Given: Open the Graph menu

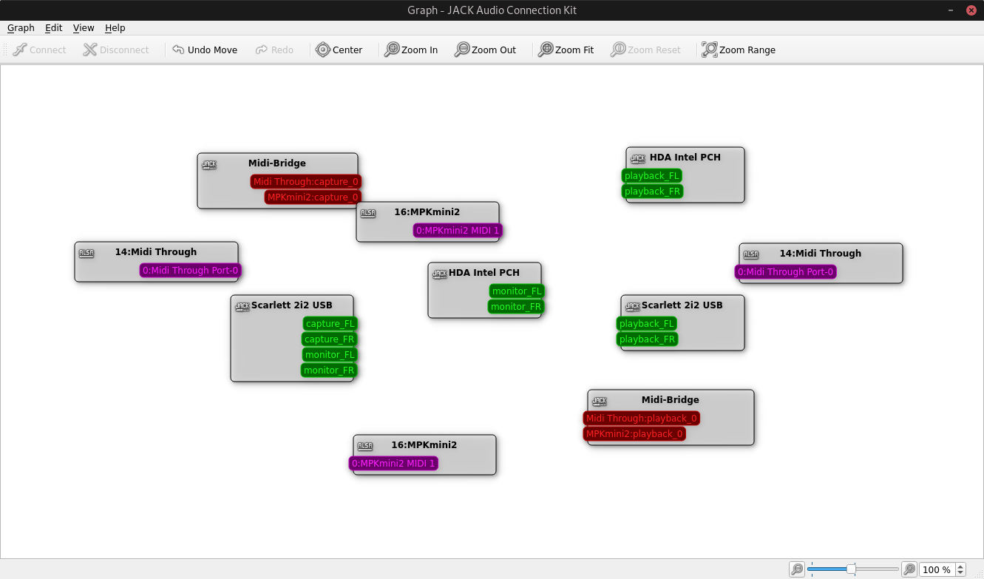Looking at the screenshot, I should [x=21, y=28].
